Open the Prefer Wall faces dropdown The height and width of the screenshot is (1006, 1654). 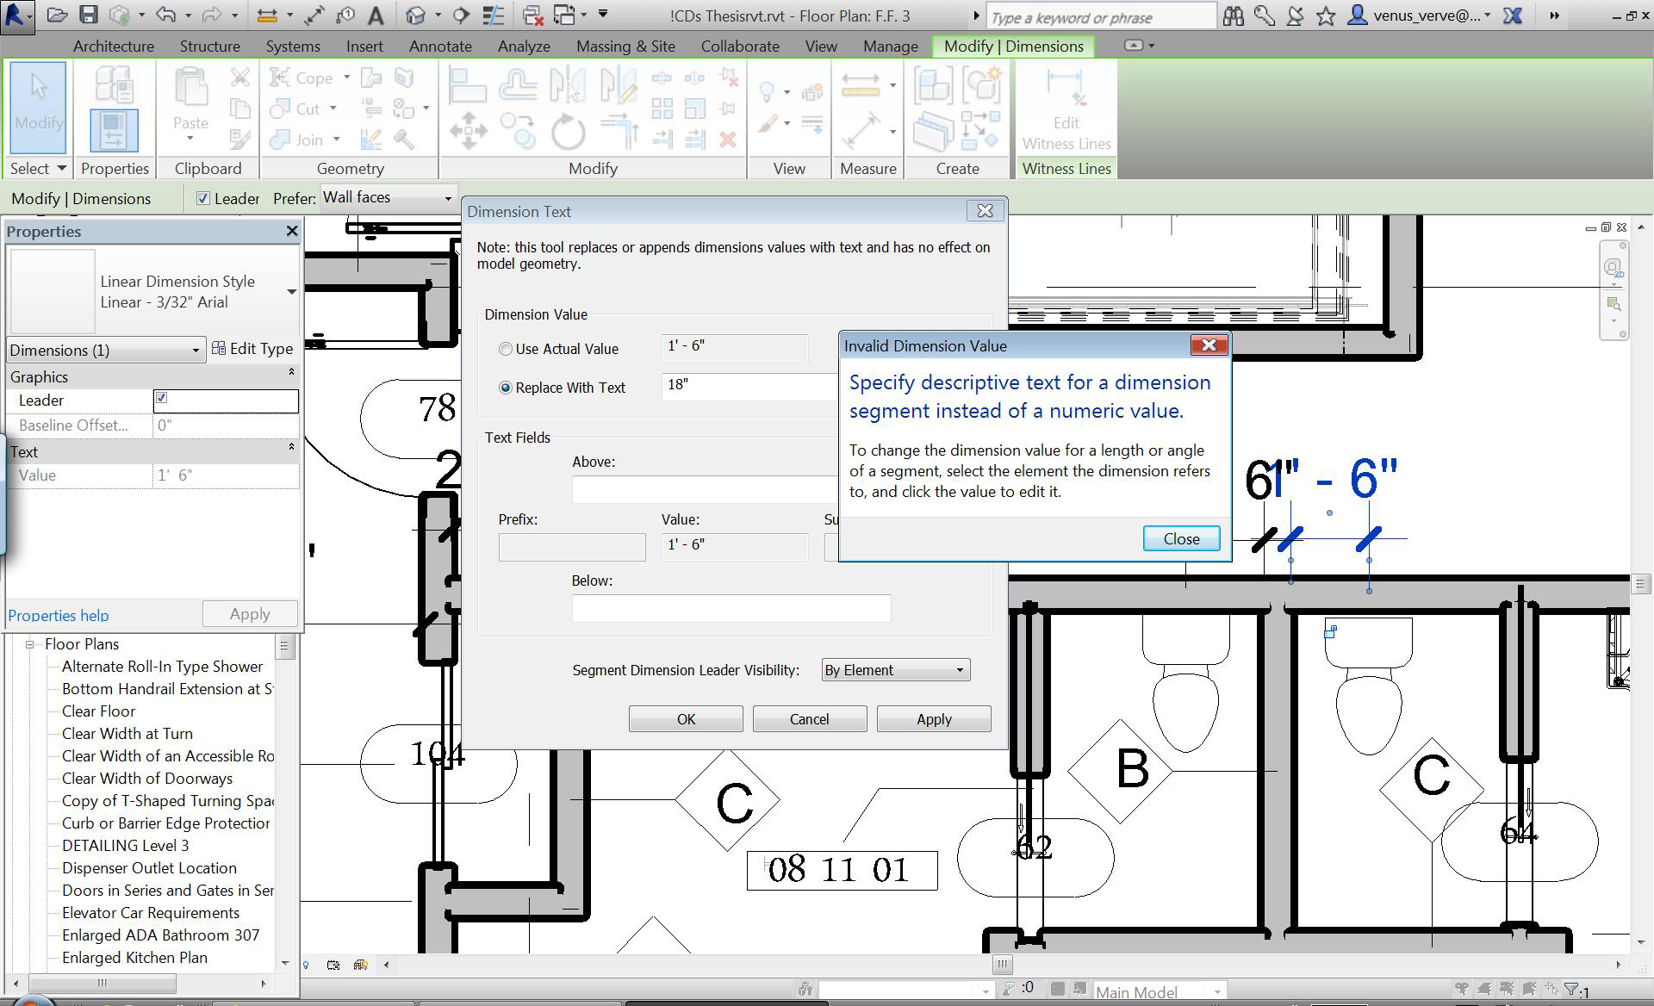[388, 198]
